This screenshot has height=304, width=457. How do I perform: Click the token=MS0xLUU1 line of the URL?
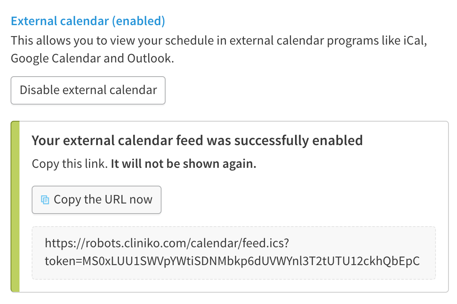(x=232, y=261)
